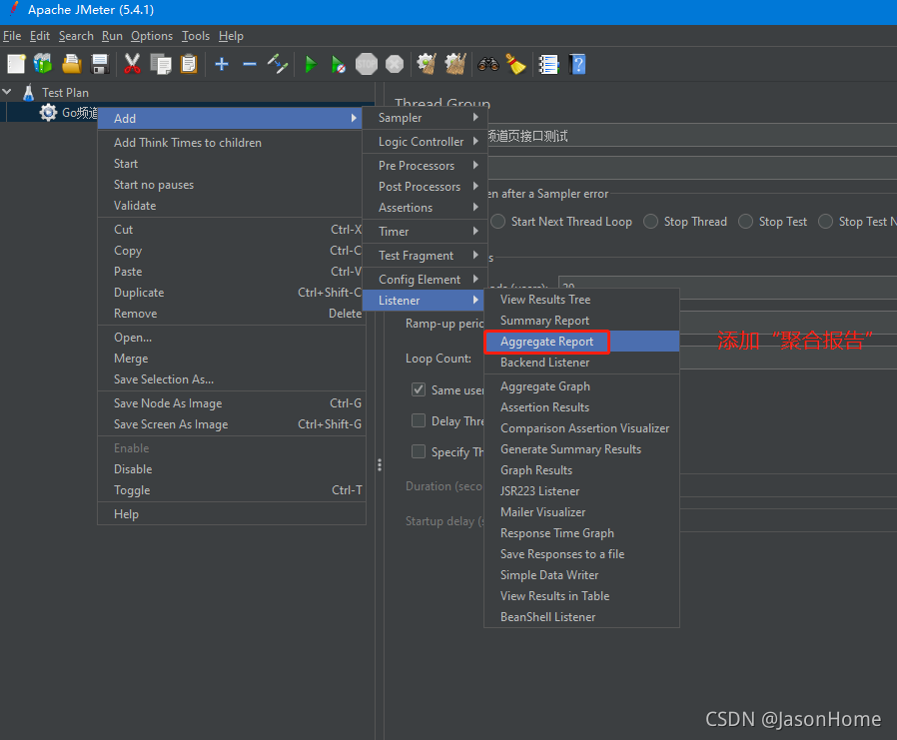Click the Shutdown test icon

395,64
